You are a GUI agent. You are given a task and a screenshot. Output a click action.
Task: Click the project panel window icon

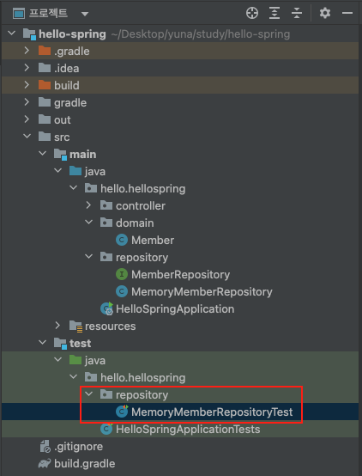19,14
